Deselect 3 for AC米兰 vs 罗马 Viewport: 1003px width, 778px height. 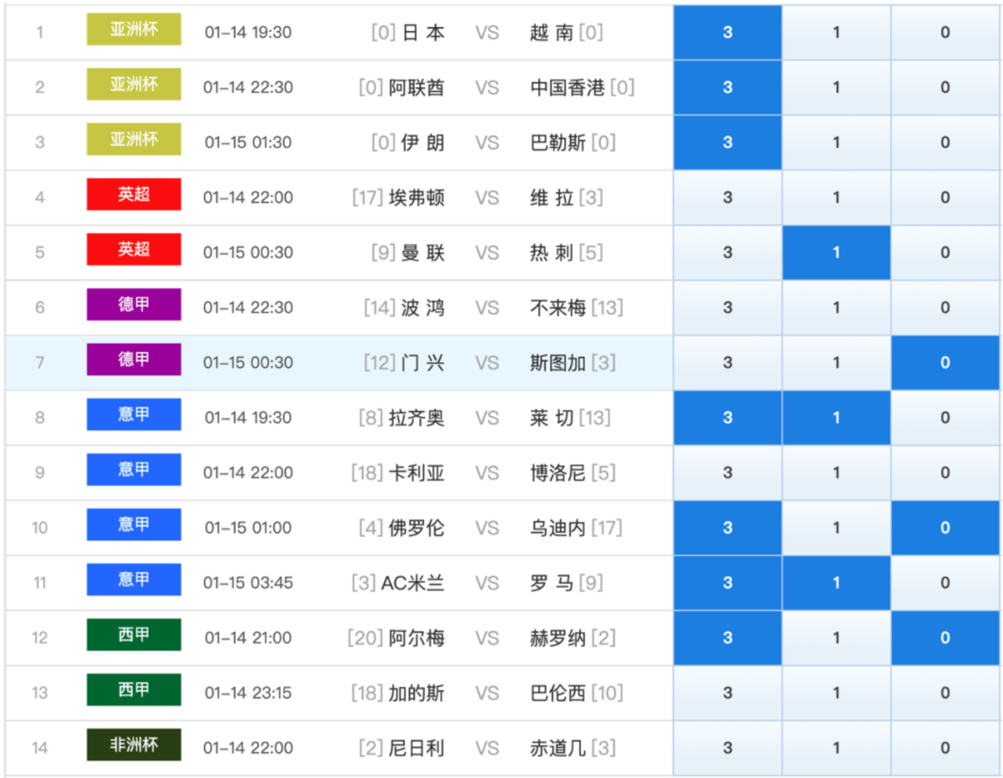coord(728,583)
